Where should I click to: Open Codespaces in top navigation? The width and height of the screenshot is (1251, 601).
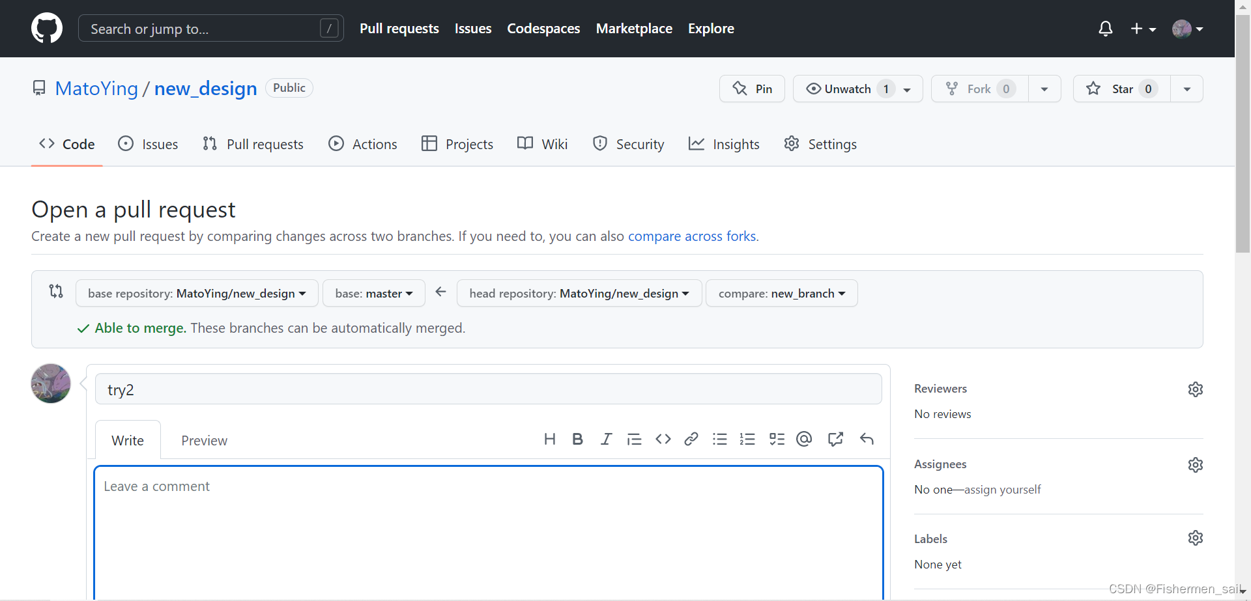[543, 29]
